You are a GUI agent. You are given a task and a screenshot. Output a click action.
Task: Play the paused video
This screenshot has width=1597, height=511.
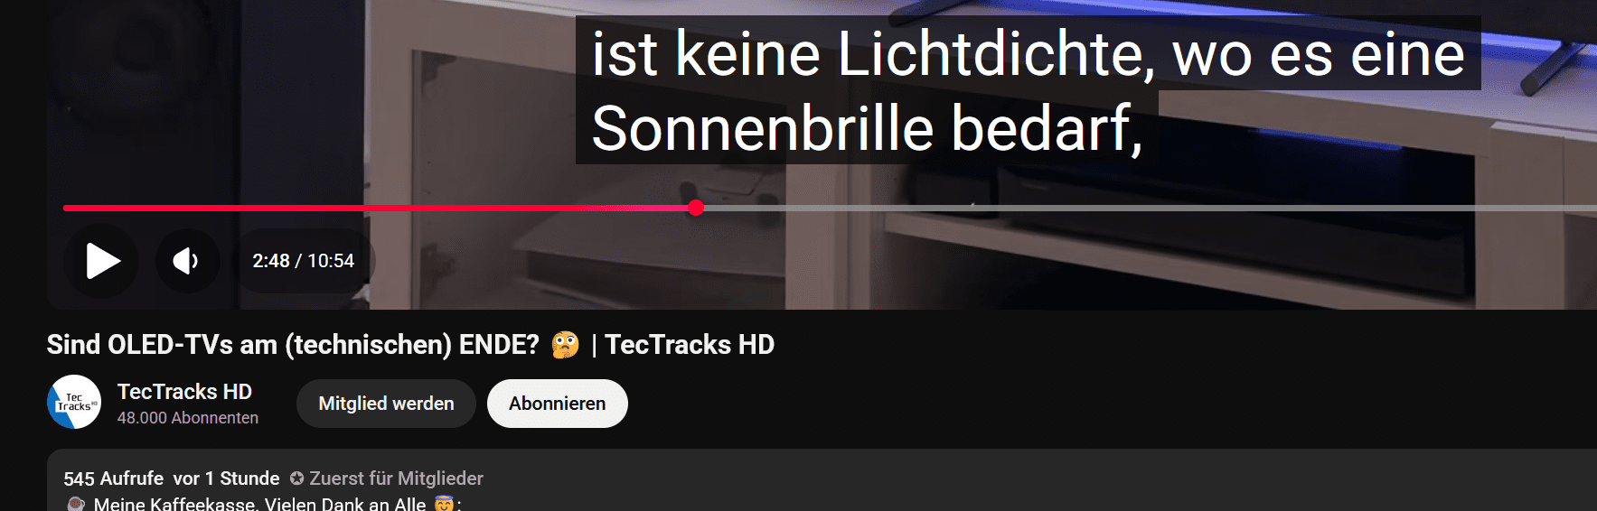[x=102, y=261]
